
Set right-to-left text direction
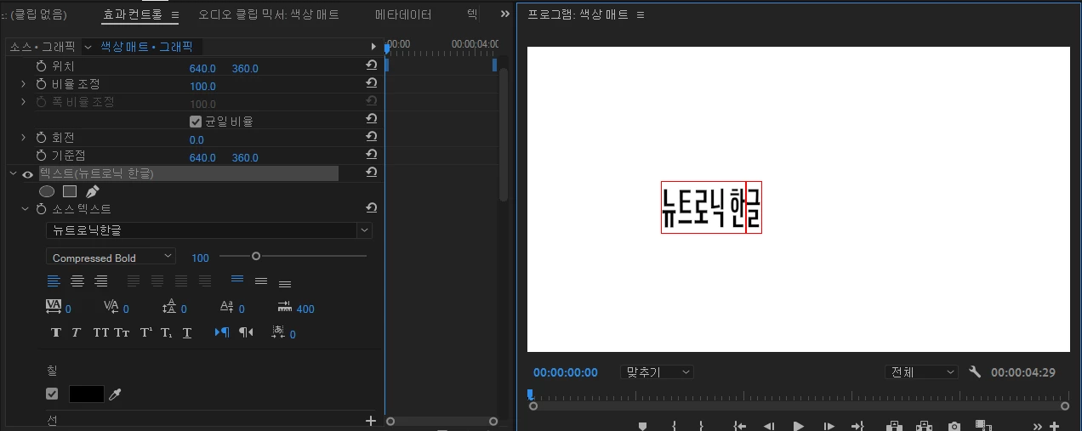tap(246, 333)
